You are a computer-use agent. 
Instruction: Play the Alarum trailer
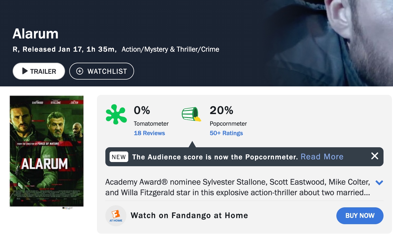click(x=39, y=71)
